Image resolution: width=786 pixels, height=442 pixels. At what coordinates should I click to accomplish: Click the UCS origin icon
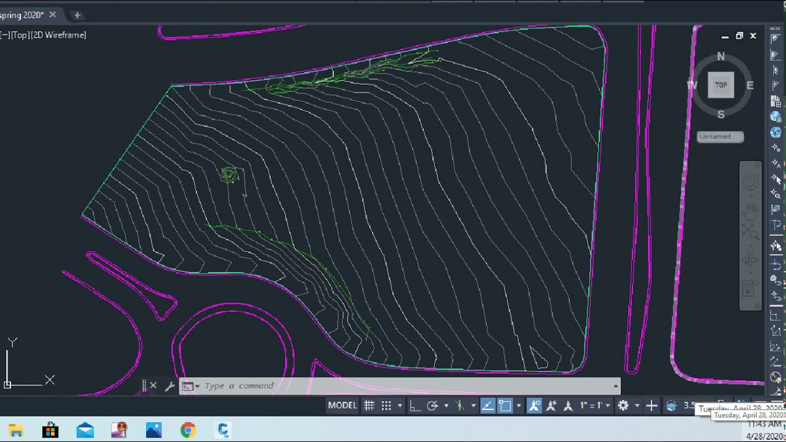7,385
